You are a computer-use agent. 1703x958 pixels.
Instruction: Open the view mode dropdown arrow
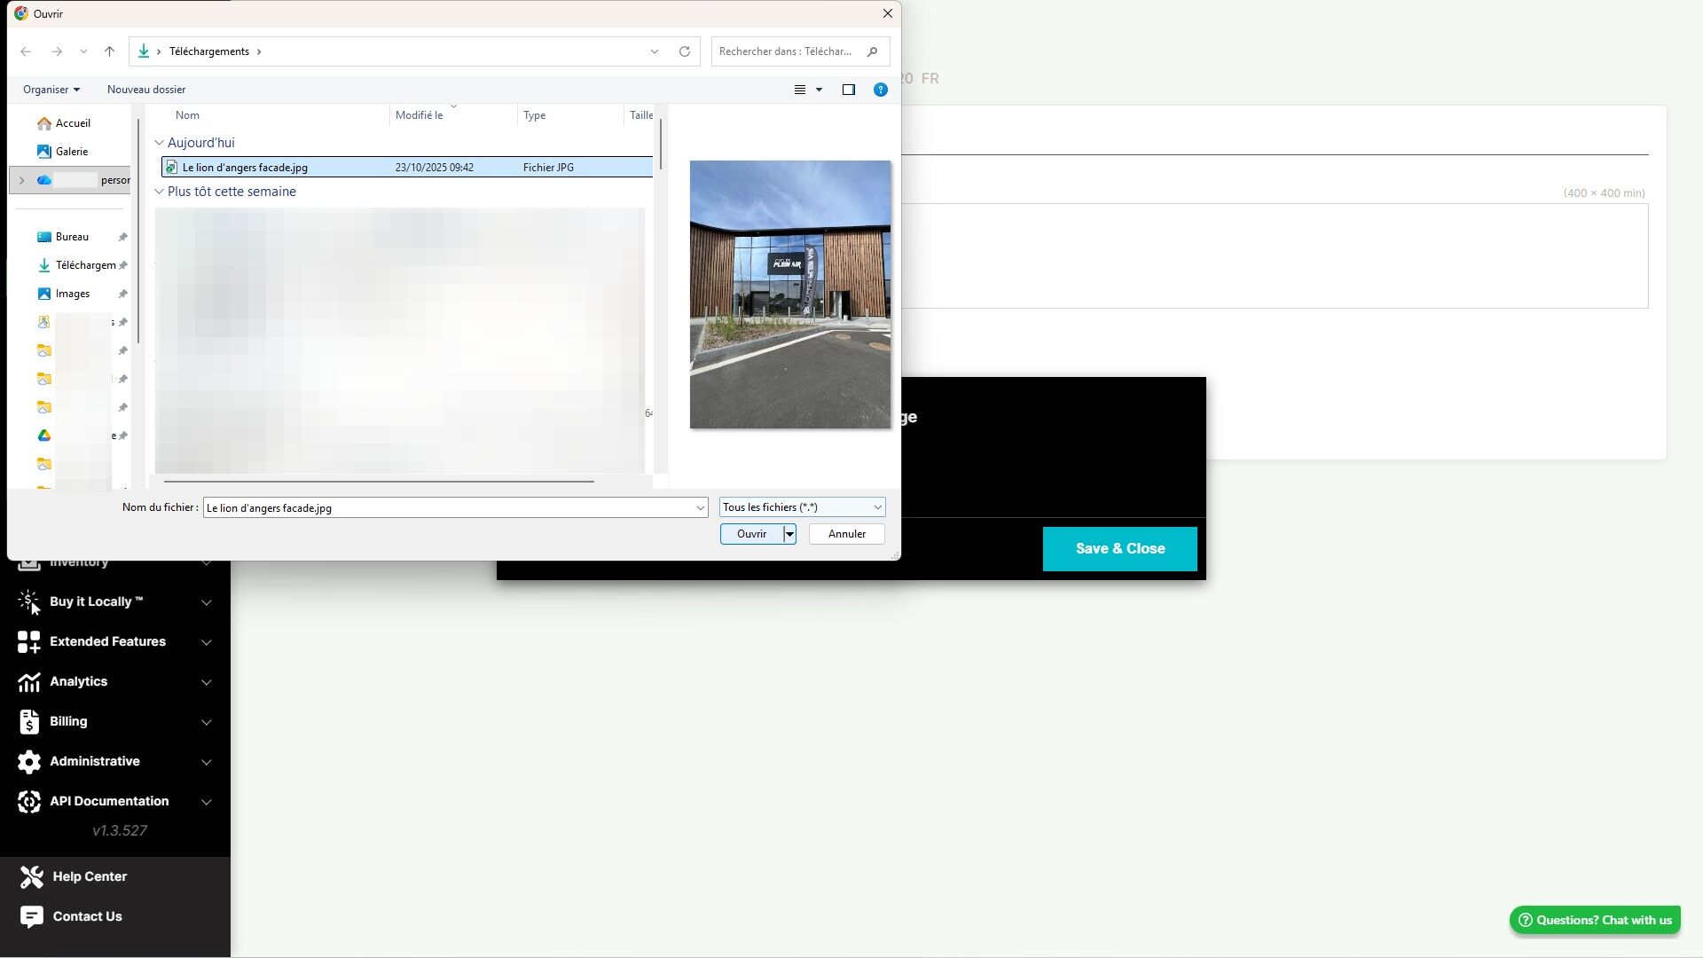tap(819, 90)
